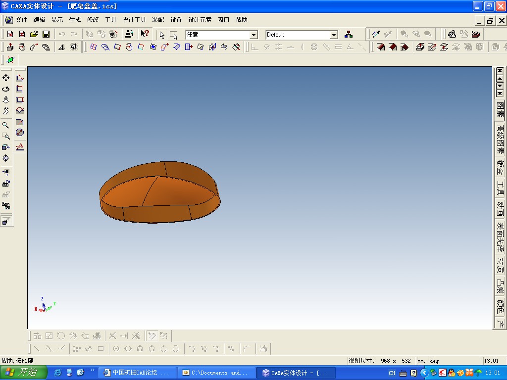Click the spin revolve feature icon
The image size is (507, 380).
coord(22,47)
